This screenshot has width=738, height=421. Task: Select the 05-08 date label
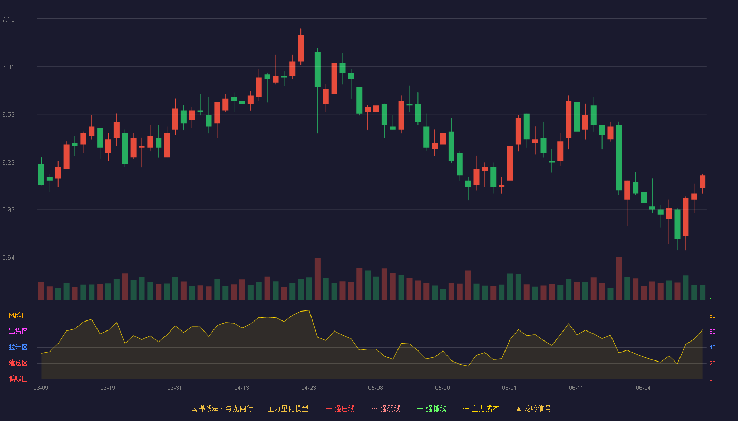point(376,388)
